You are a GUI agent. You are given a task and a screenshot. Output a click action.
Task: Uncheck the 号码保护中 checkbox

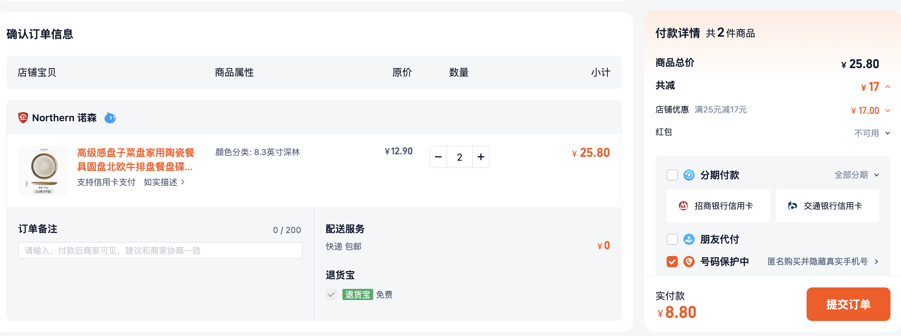point(672,262)
